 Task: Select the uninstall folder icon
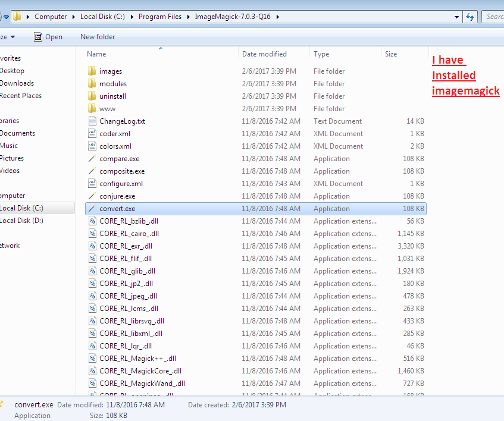tap(92, 96)
